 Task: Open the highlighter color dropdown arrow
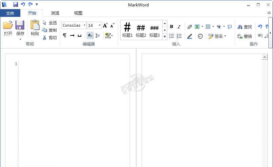click(x=112, y=36)
